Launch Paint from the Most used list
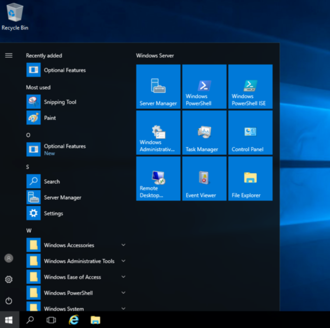The width and height of the screenshot is (330, 328). click(76, 118)
